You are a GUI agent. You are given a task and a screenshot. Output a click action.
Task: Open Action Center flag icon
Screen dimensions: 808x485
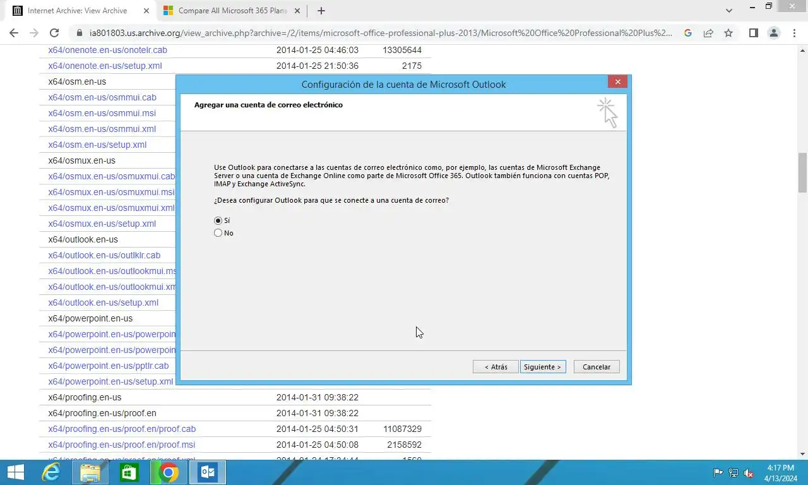(718, 473)
